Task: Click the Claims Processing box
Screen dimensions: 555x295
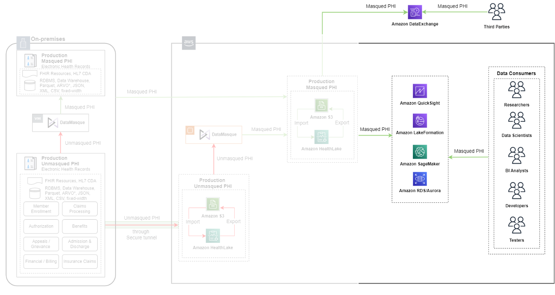Action: (80, 209)
